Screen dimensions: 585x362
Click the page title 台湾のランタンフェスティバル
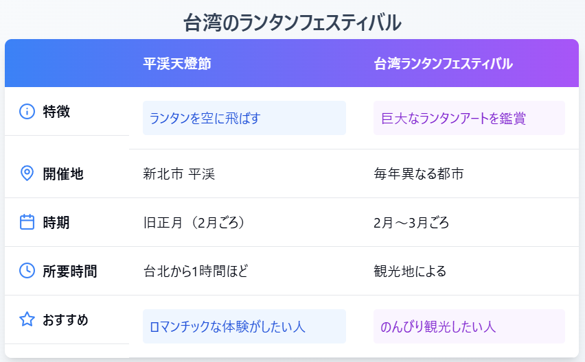[292, 23]
